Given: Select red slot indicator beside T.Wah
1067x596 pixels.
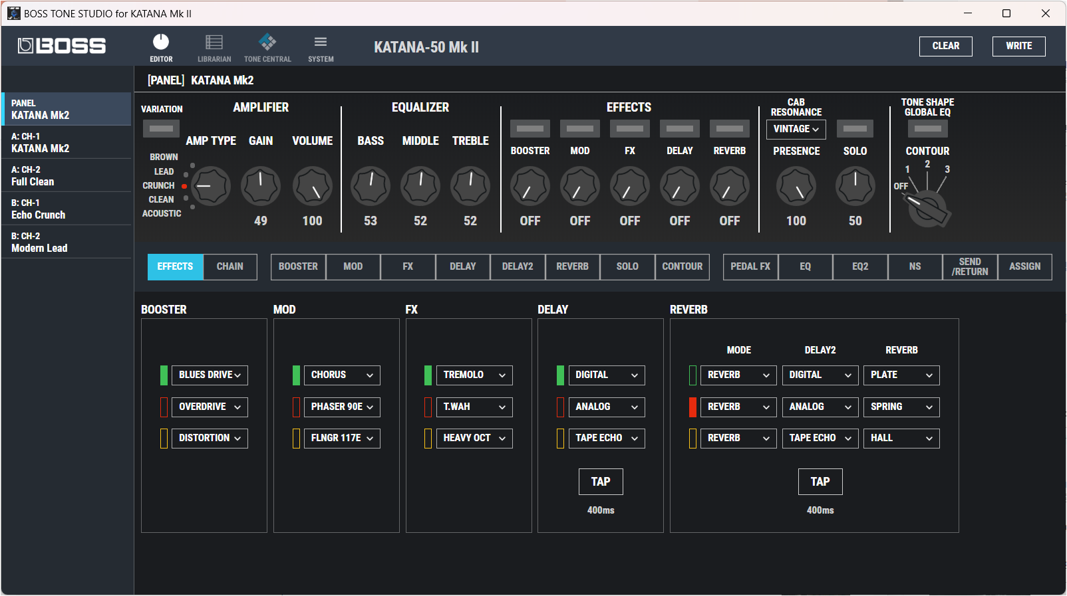Looking at the screenshot, I should pyautogui.click(x=428, y=407).
